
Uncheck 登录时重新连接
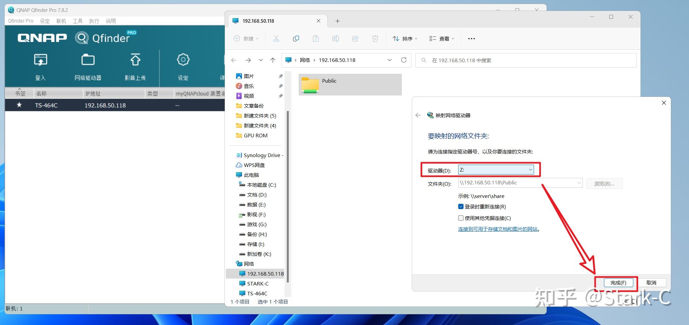click(461, 206)
